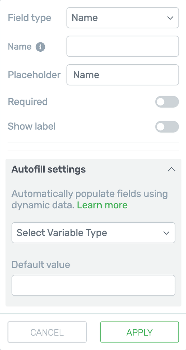
Task: Collapse Autofill settings using the up chevron
Action: [x=172, y=169]
